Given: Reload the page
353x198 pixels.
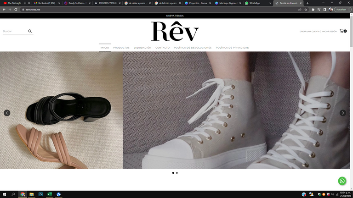Looking at the screenshot, I should 16,10.
